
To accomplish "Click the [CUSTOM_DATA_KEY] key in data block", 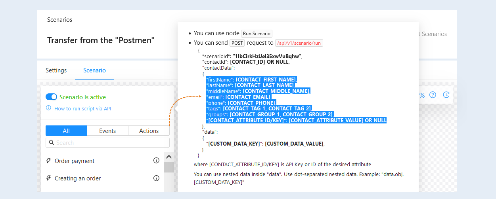I will (234, 144).
